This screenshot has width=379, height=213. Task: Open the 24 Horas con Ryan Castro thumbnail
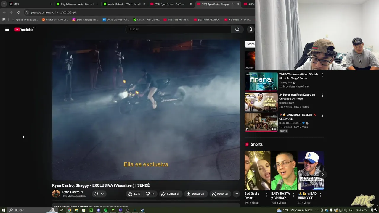click(261, 102)
